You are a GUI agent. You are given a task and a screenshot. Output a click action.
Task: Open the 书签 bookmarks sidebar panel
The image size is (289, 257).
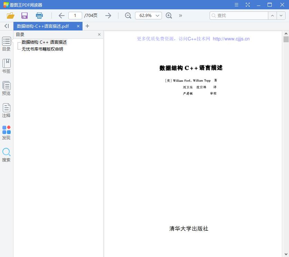click(7, 66)
